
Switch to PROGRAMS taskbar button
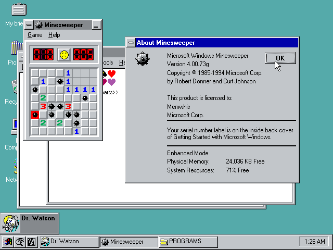pos(188,242)
